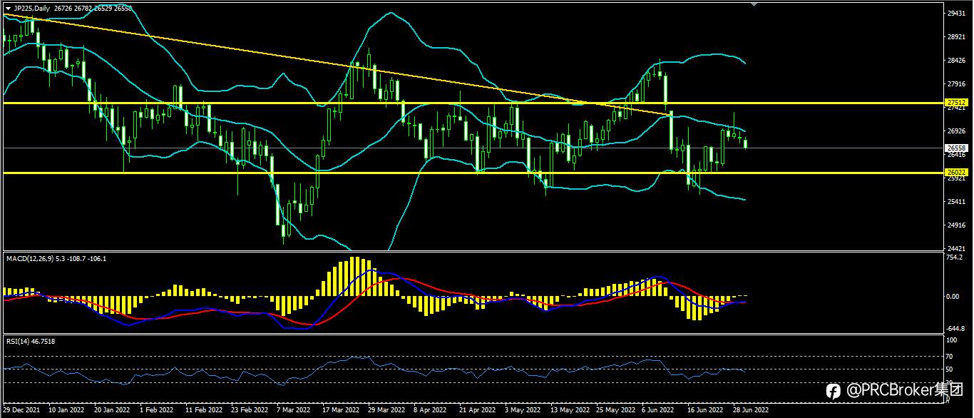This screenshot has width=974, height=418.
Task: Click the 28426 price axis value
Action: pyautogui.click(x=956, y=61)
